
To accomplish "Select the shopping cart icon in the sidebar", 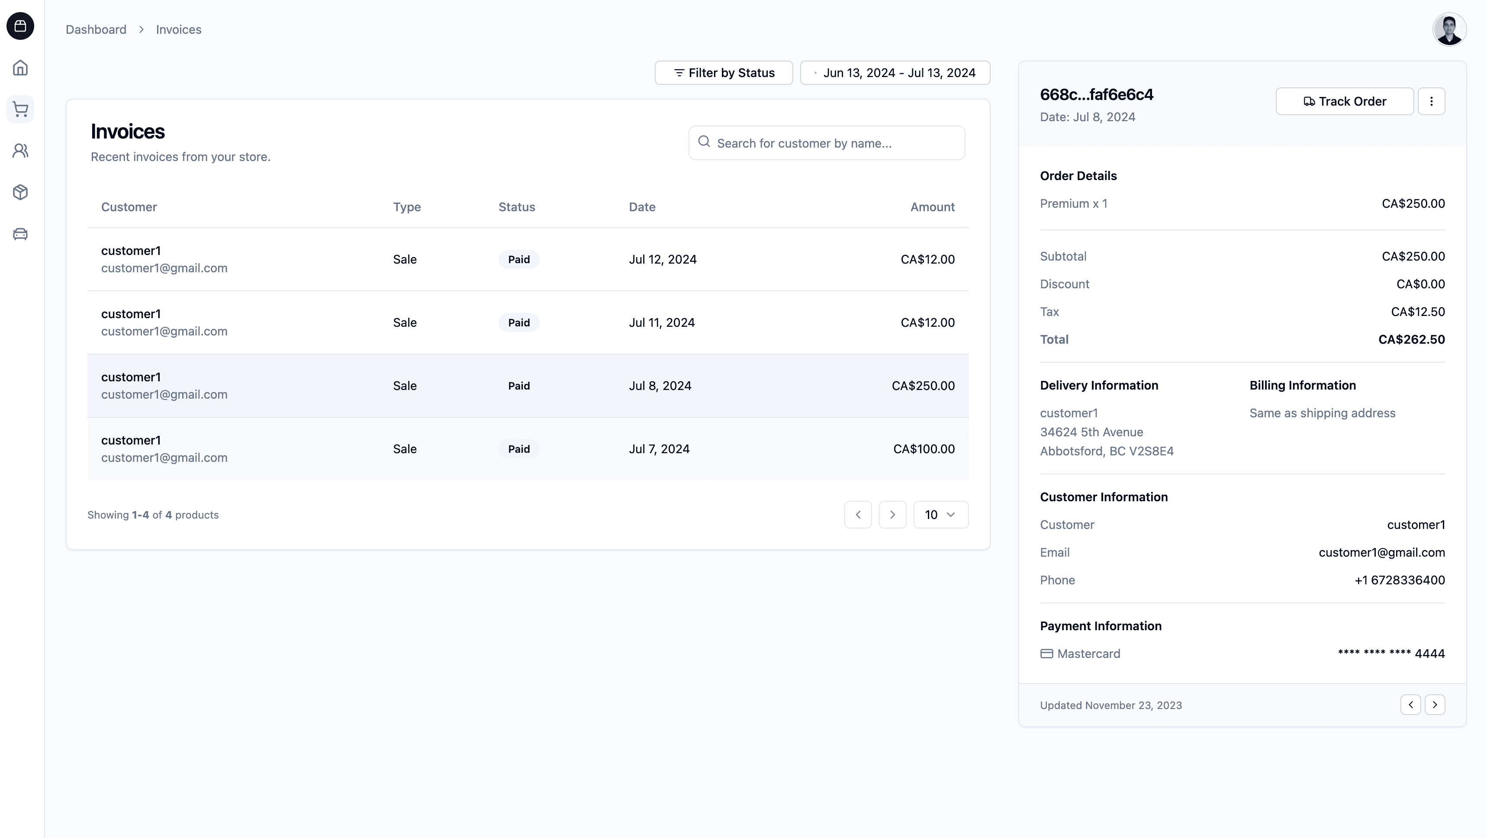I will (20, 109).
